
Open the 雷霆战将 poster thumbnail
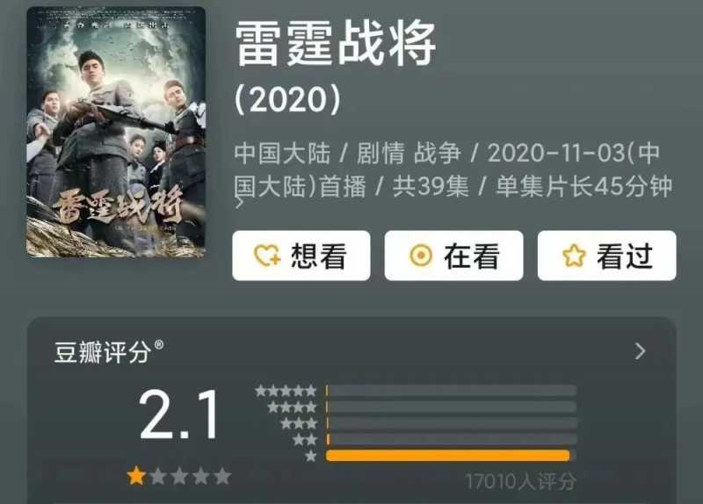116,133
